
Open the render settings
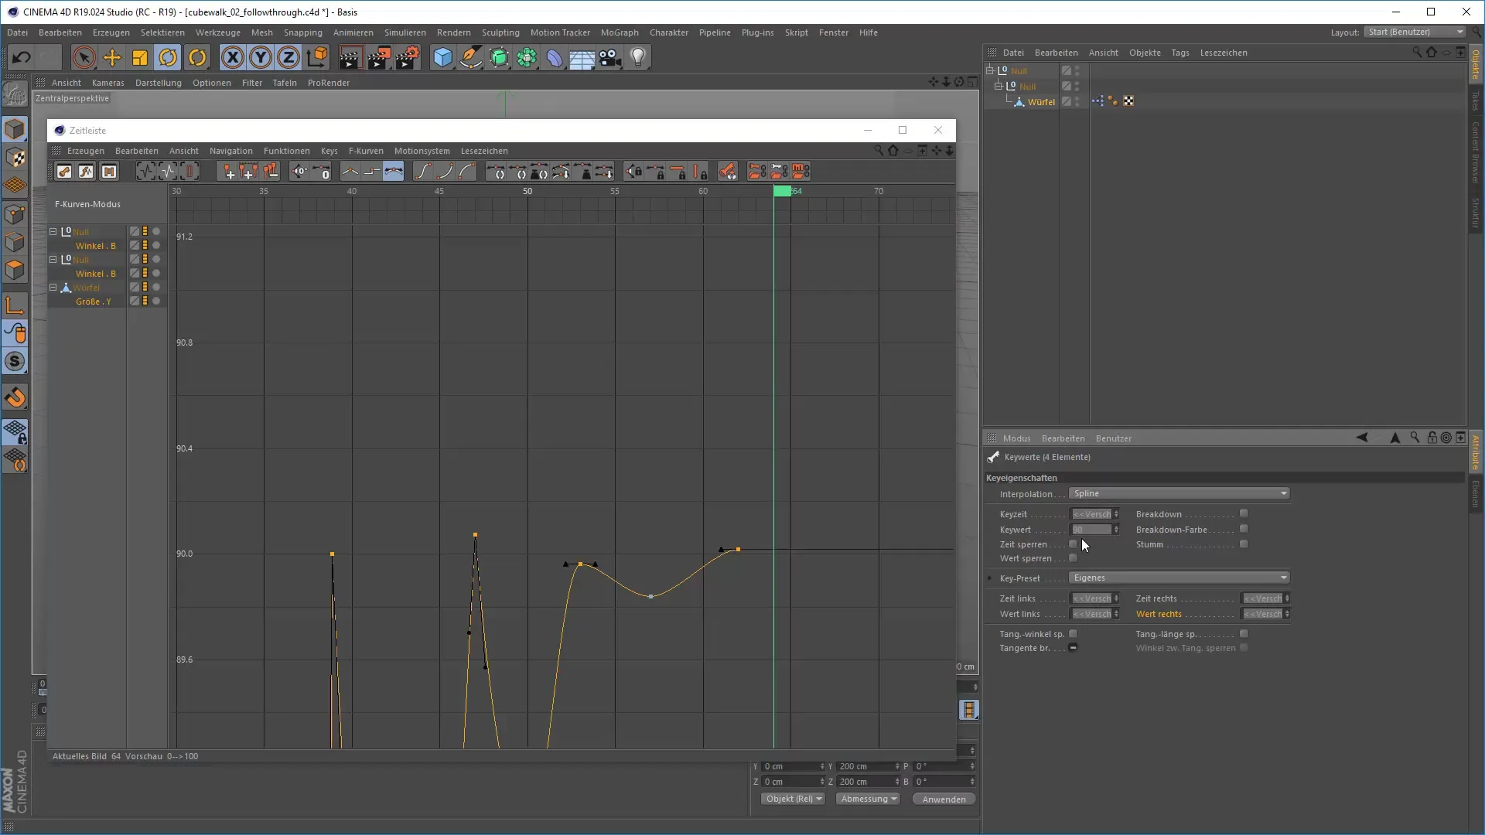pos(408,57)
